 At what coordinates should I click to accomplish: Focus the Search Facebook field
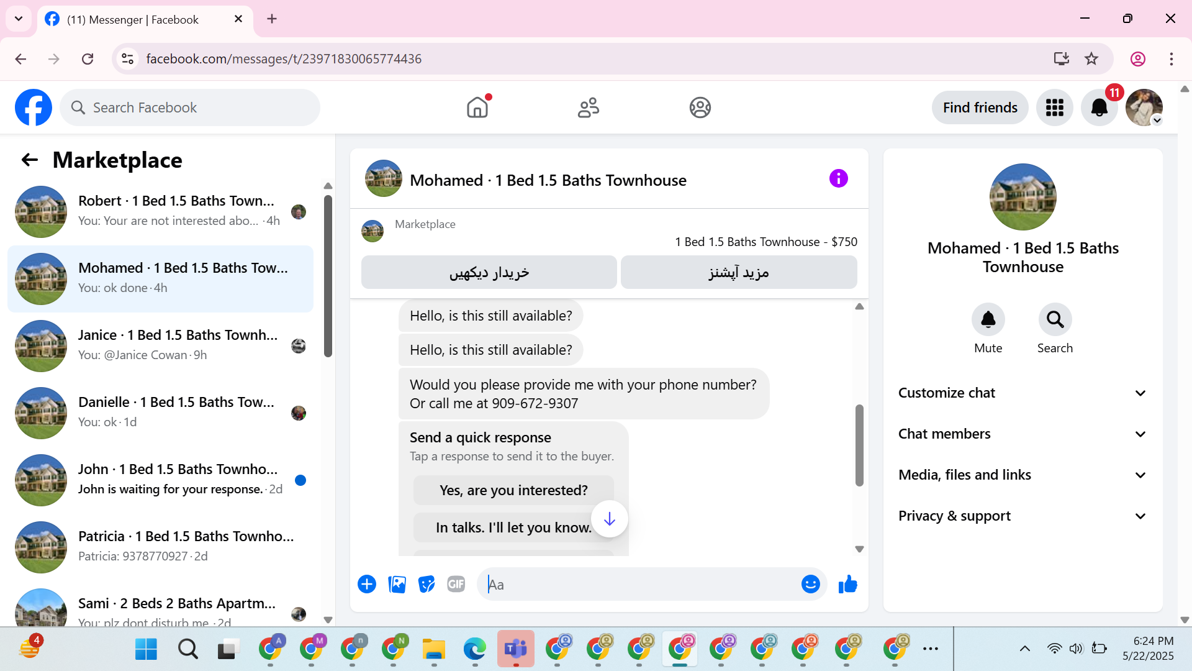[190, 107]
